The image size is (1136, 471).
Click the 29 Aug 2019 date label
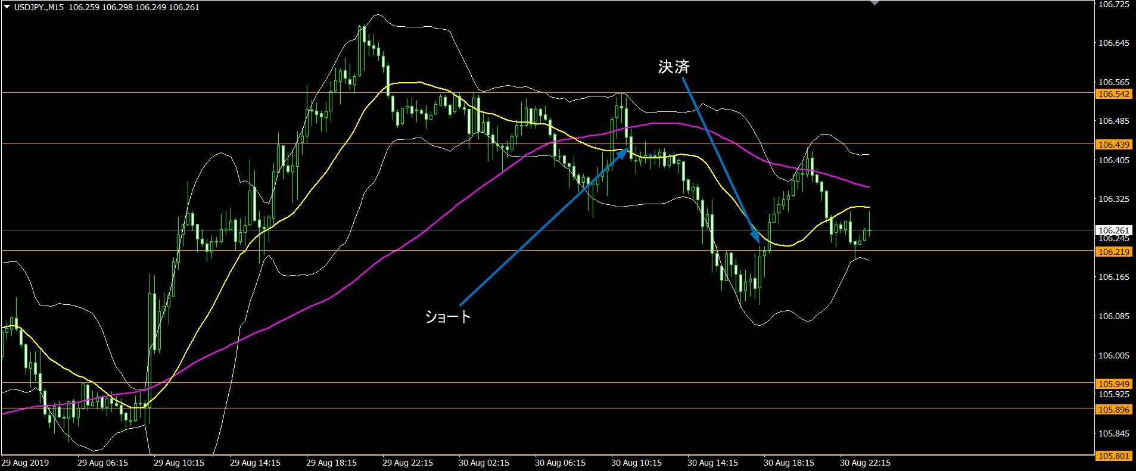click(x=25, y=463)
